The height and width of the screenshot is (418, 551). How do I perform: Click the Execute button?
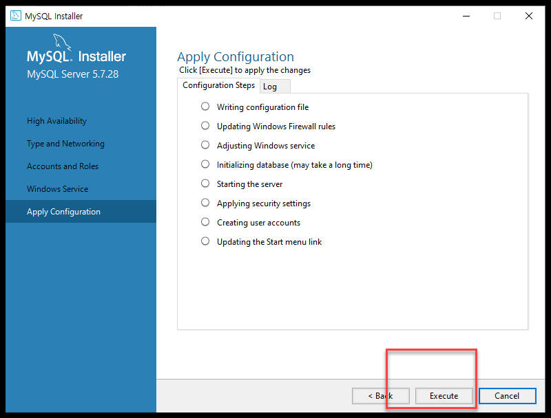pyautogui.click(x=444, y=396)
